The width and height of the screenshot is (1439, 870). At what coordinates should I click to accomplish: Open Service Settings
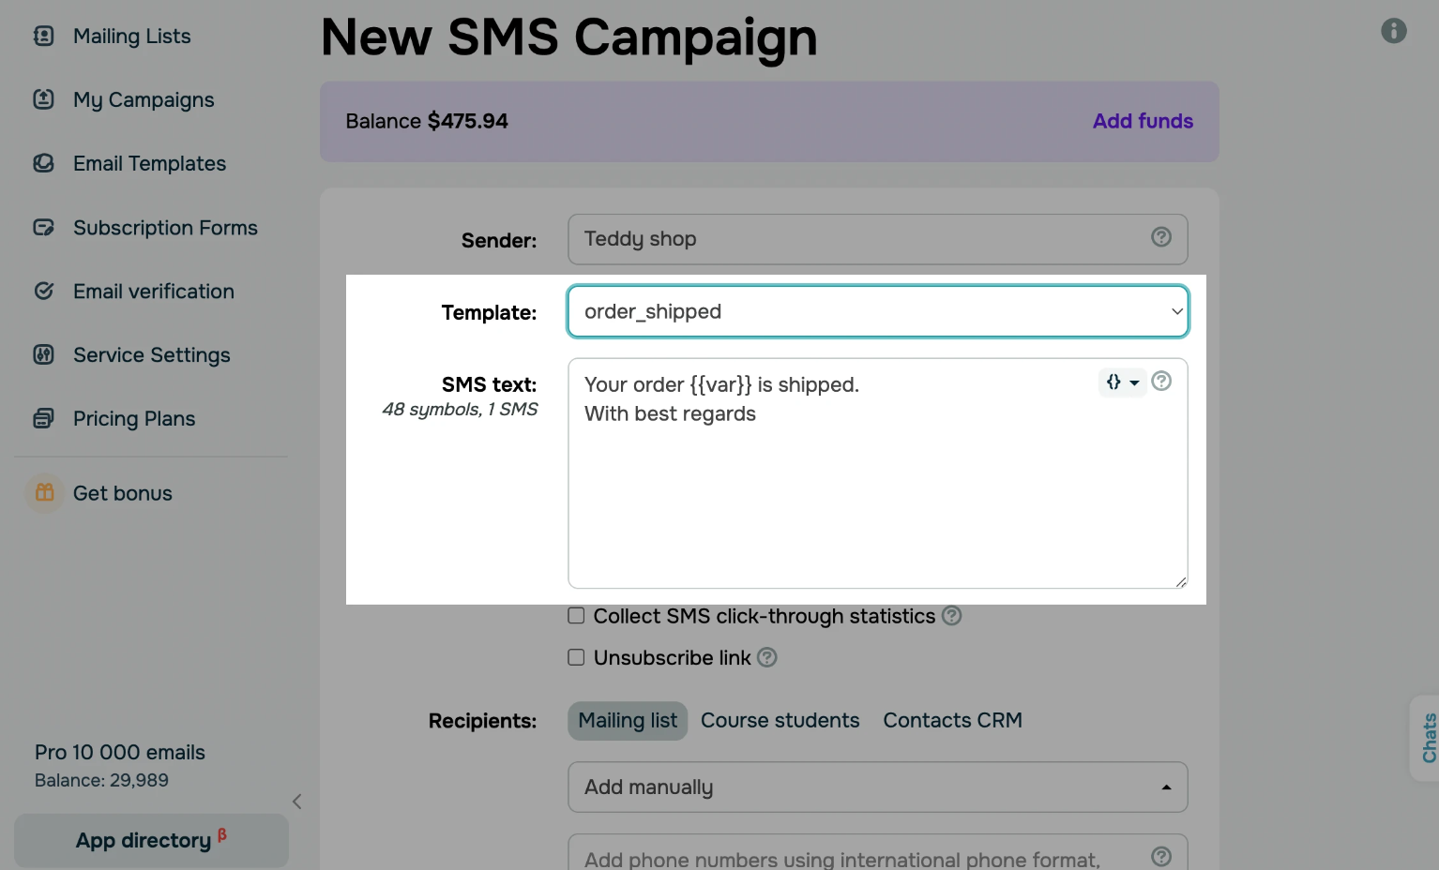coord(151,354)
